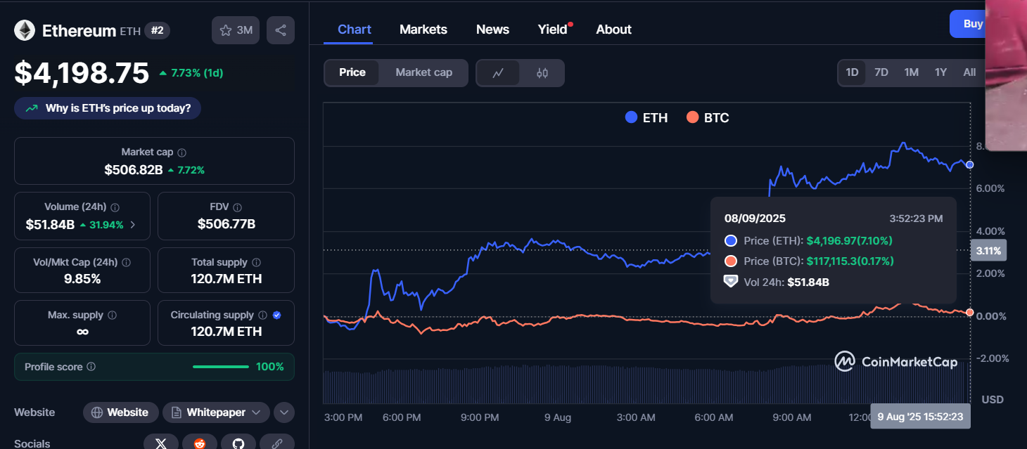Click info icon next to Volume (24h)

(115, 207)
